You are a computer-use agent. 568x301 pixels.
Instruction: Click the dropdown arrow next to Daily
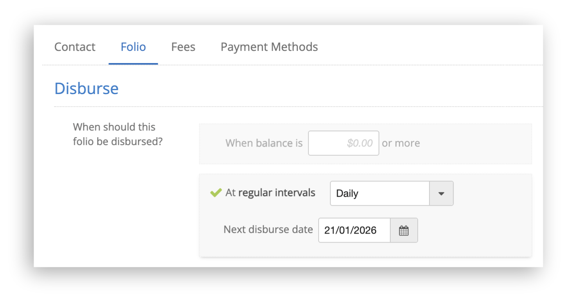[x=442, y=193]
